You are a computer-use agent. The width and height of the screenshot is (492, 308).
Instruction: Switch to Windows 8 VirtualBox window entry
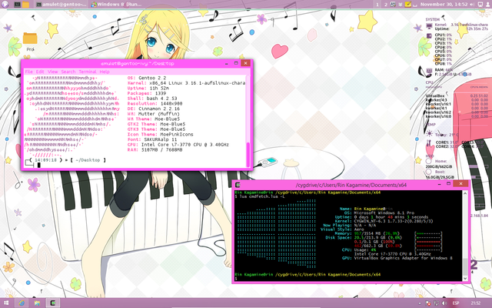pos(116,5)
